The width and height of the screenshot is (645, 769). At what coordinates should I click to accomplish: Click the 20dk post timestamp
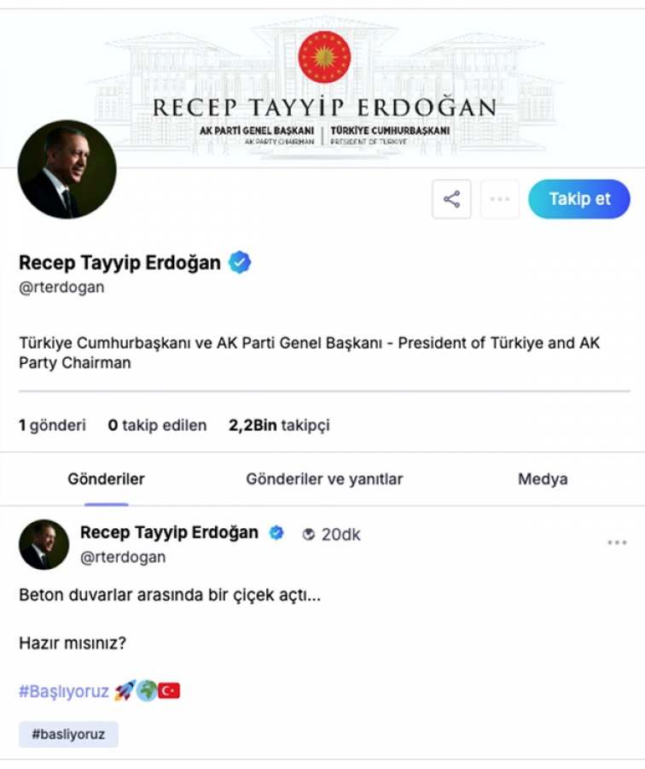tap(341, 535)
